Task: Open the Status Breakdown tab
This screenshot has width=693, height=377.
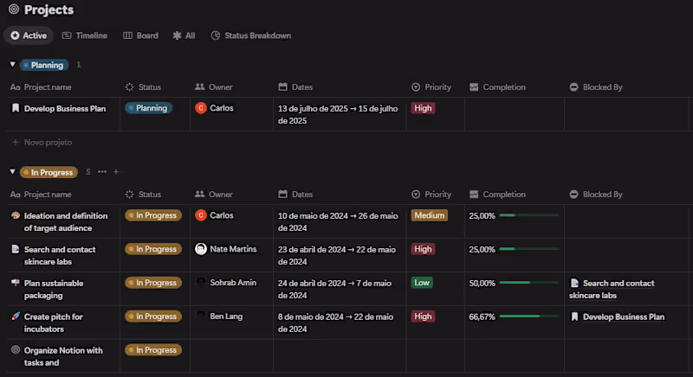Action: point(251,35)
